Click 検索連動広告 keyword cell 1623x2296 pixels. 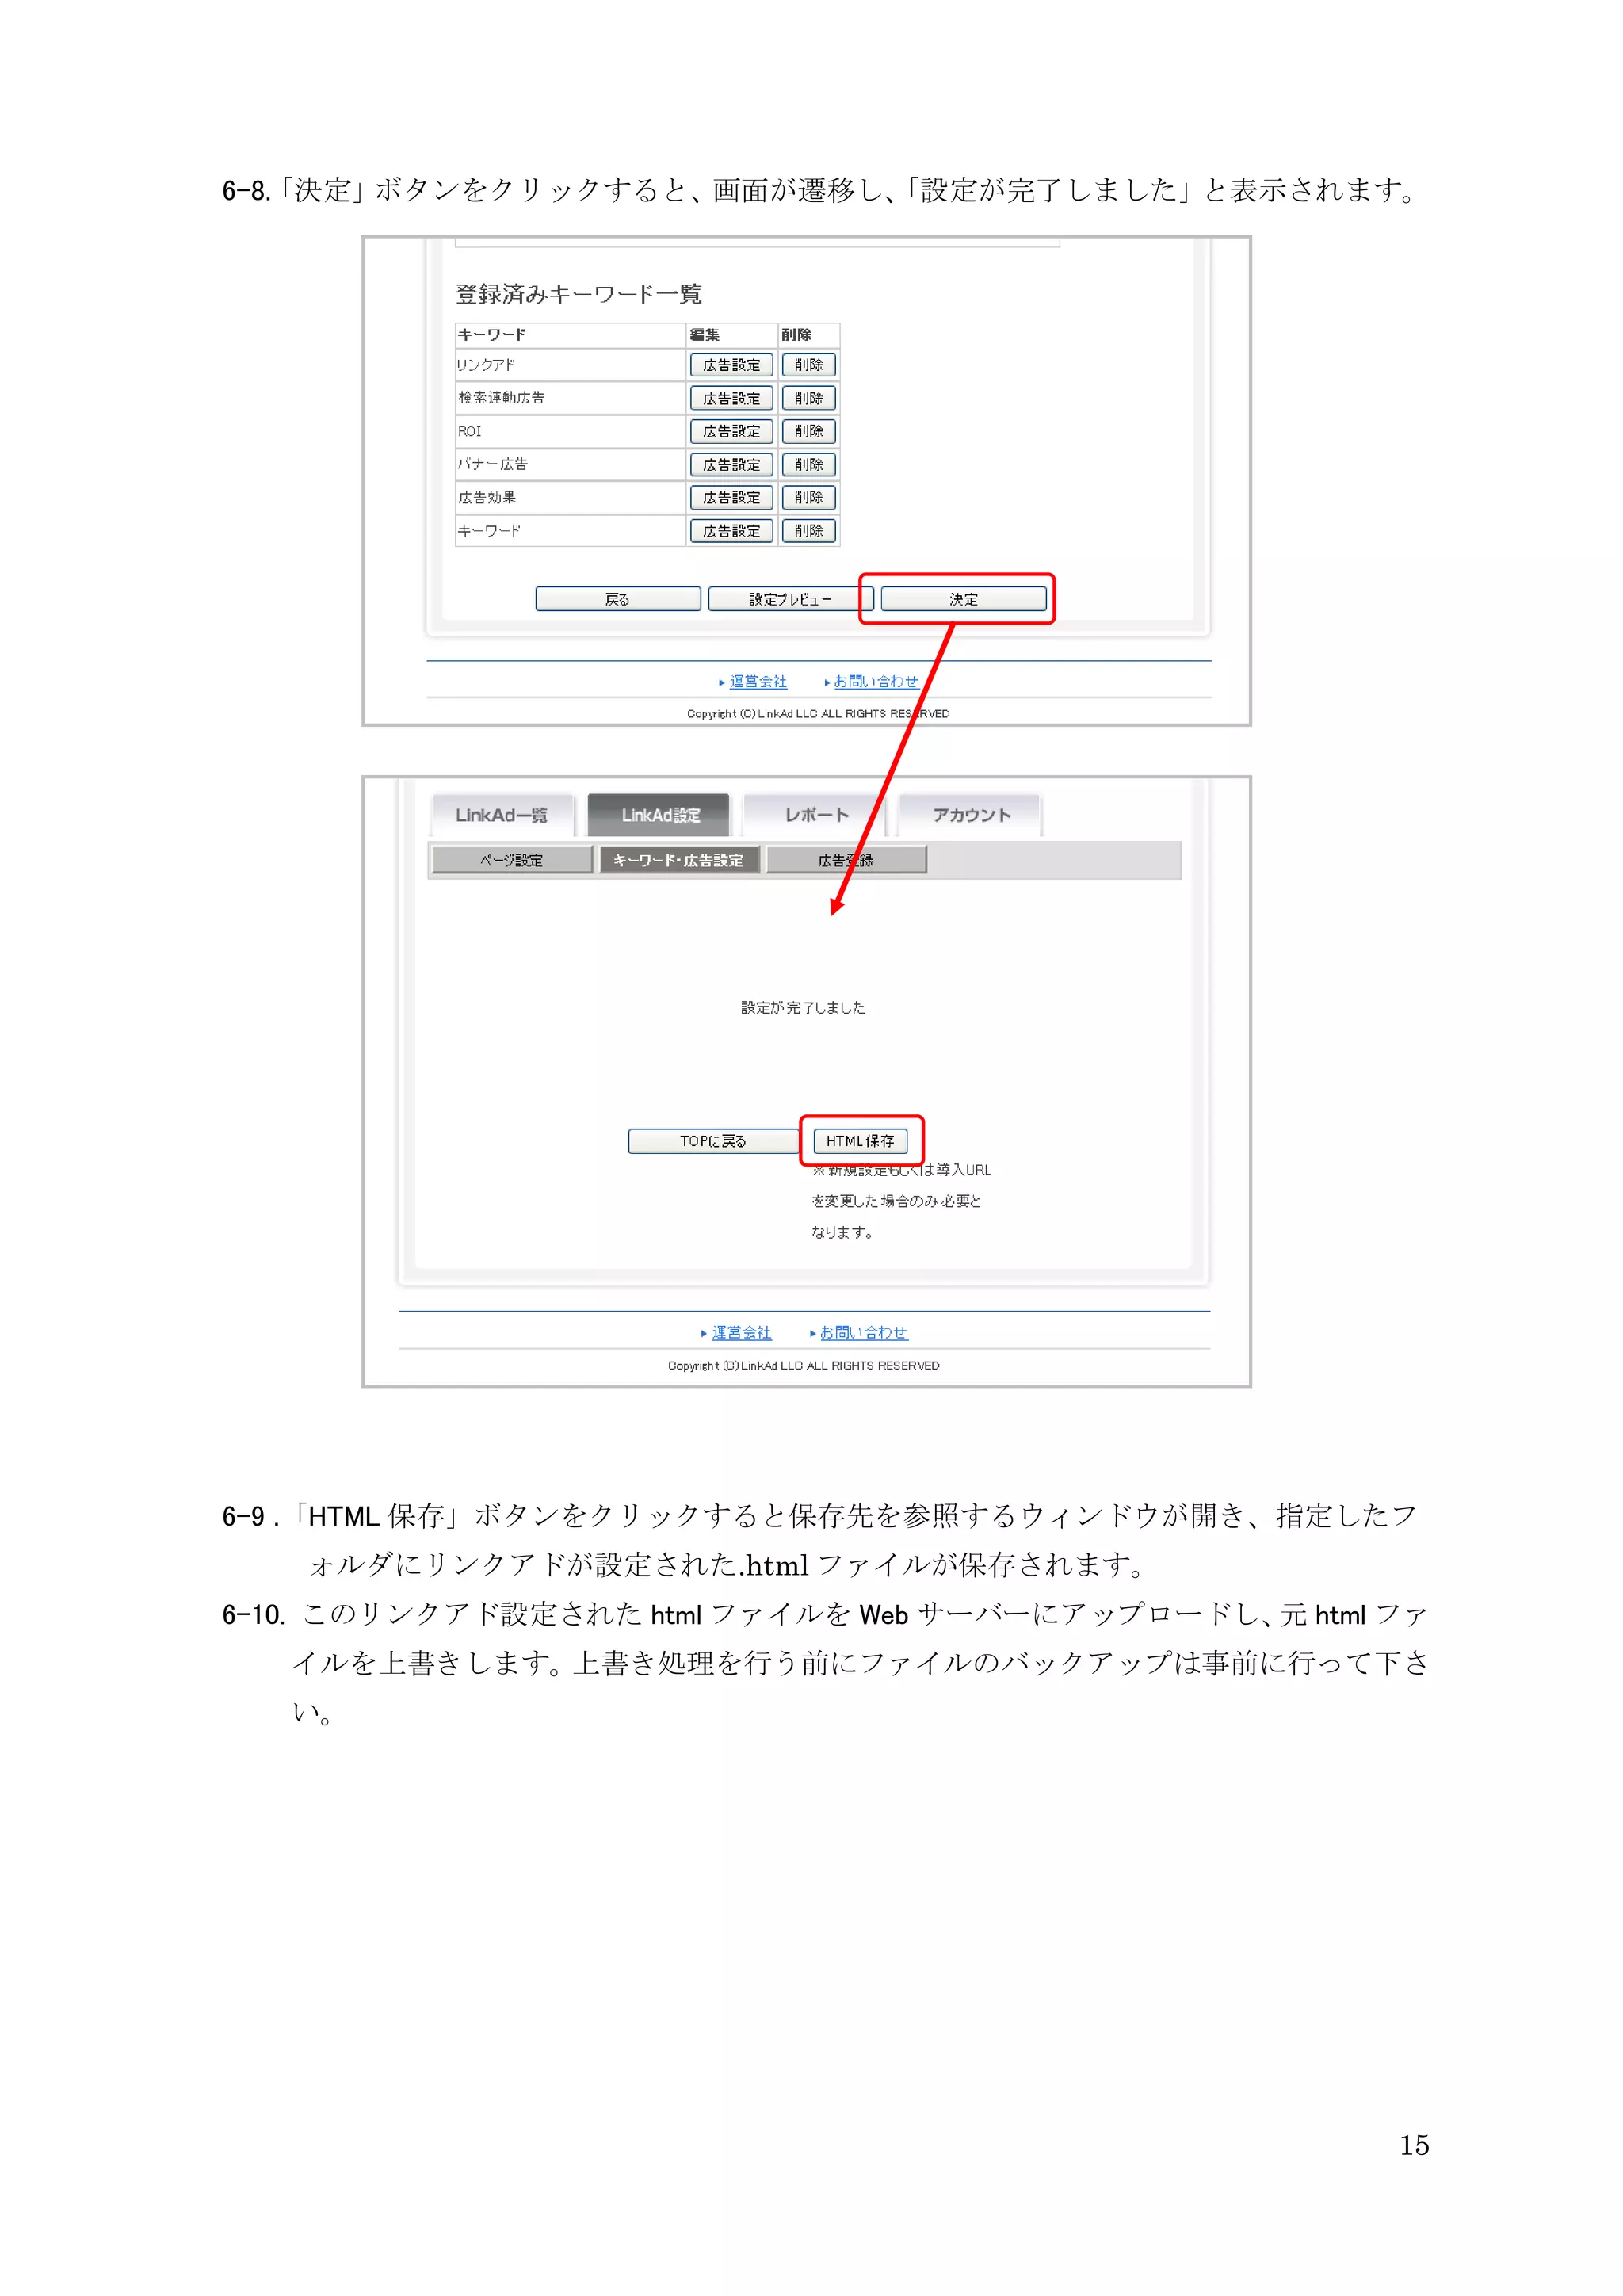click(x=570, y=398)
